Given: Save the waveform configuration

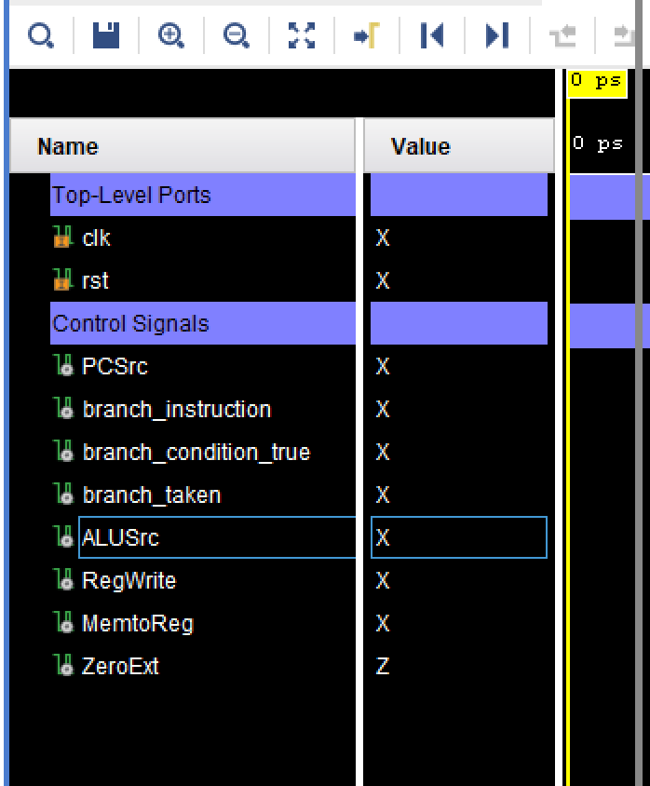Looking at the screenshot, I should point(105,34).
